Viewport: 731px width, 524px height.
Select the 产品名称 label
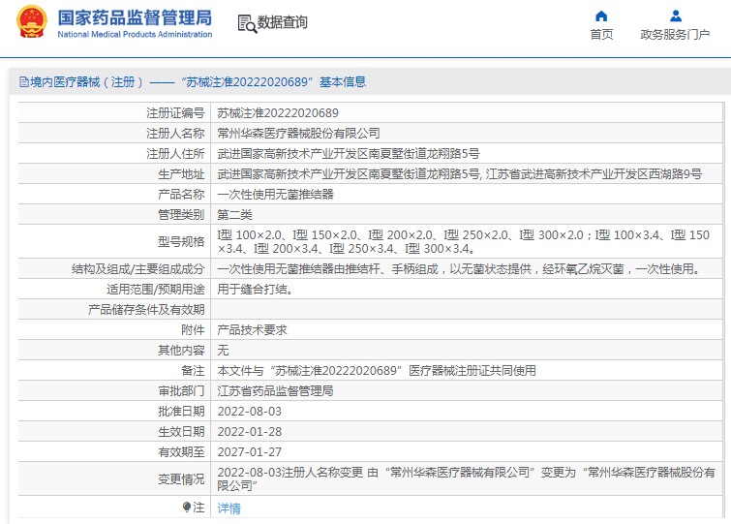181,194
